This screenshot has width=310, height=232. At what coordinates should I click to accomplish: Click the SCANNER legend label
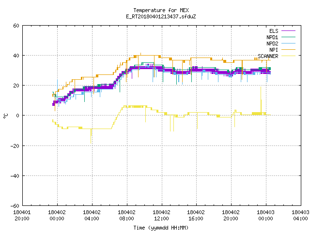click(268, 56)
